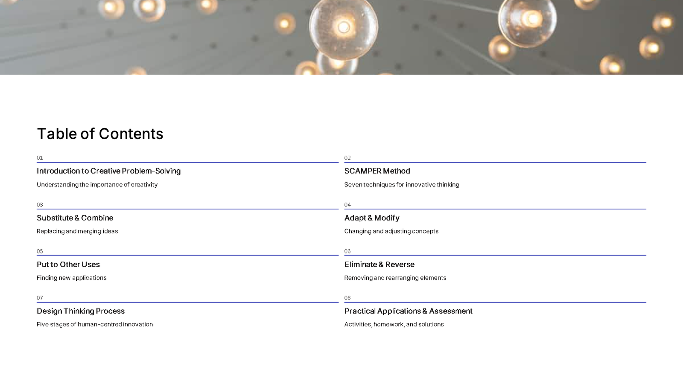
Task: Select the 07 chapter number
Action: pyautogui.click(x=40, y=297)
